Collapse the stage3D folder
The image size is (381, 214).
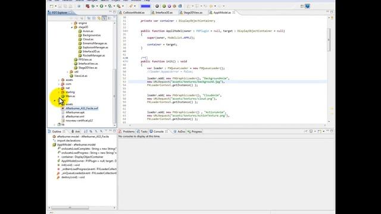pos(72,27)
